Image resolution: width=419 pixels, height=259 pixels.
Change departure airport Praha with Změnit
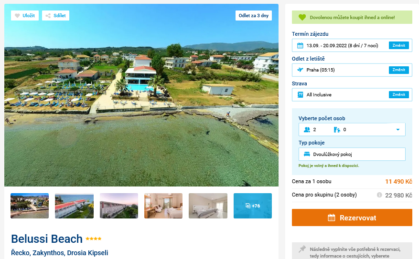(x=398, y=70)
